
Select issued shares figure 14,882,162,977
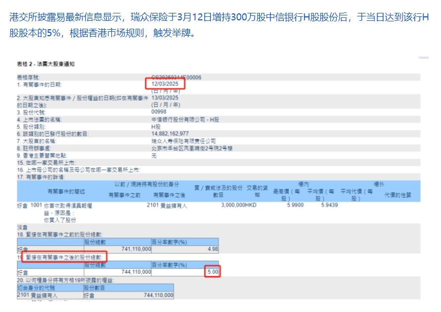[170, 133]
